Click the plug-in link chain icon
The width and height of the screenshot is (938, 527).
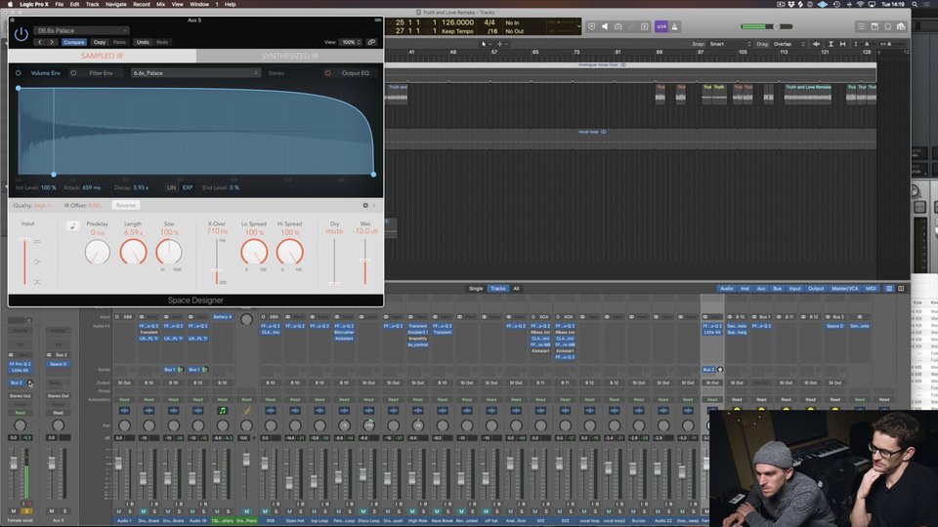coord(371,42)
